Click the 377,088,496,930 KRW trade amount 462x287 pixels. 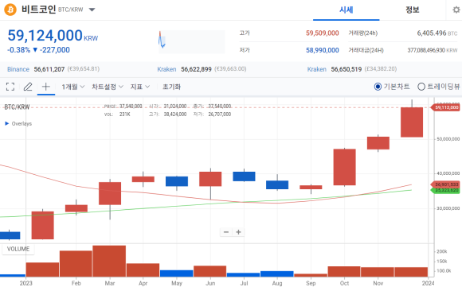[x=433, y=50]
